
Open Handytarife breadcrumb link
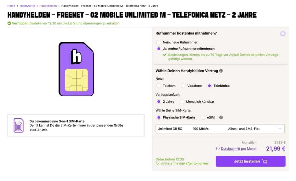click(x=27, y=6)
